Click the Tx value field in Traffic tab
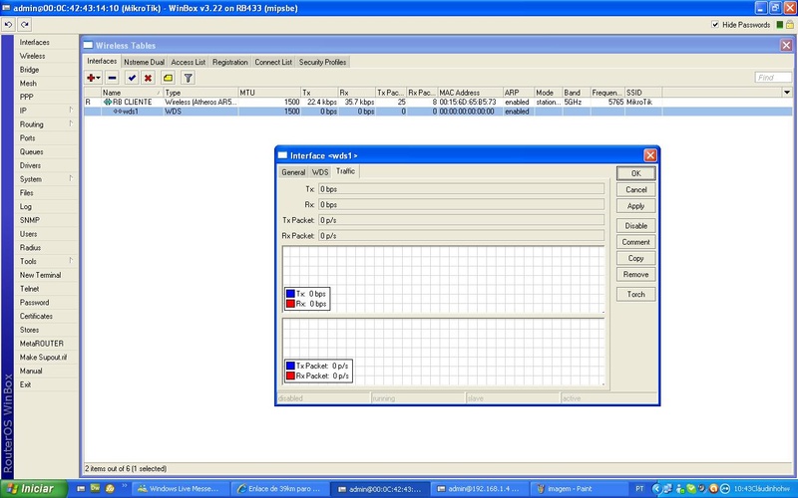This screenshot has height=498, width=798. [461, 189]
